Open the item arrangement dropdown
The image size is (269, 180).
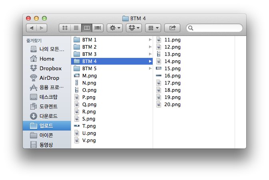[x=153, y=28]
